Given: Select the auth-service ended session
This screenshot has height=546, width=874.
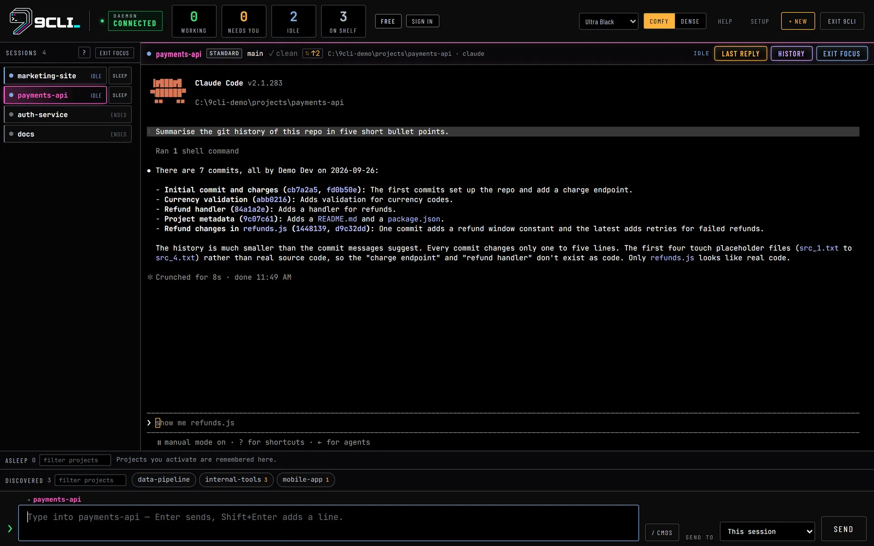Looking at the screenshot, I should point(68,115).
